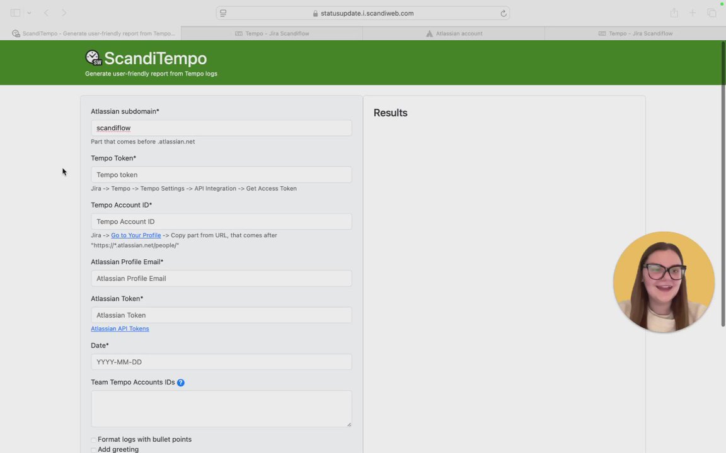The image size is (726, 453).
Task: Go forward with the browser forward arrow
Action: click(x=64, y=13)
